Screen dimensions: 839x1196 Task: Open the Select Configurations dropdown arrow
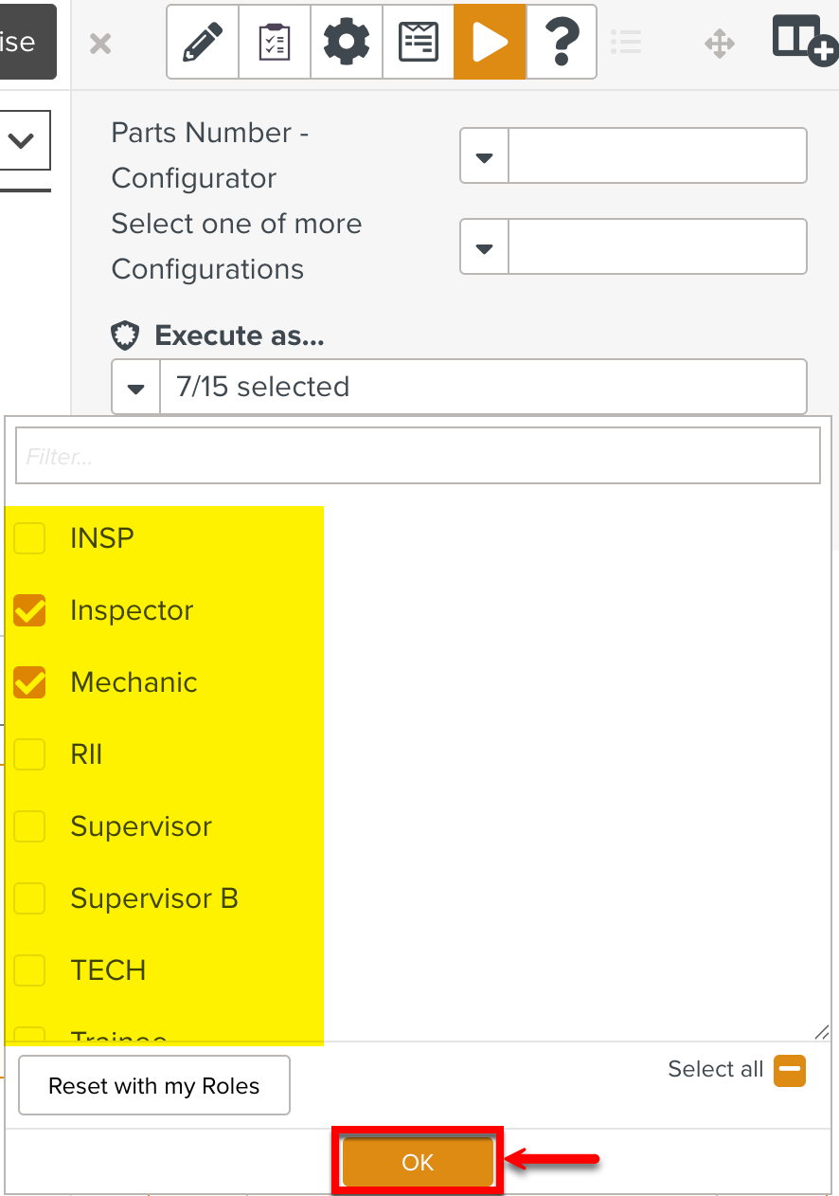tap(485, 247)
